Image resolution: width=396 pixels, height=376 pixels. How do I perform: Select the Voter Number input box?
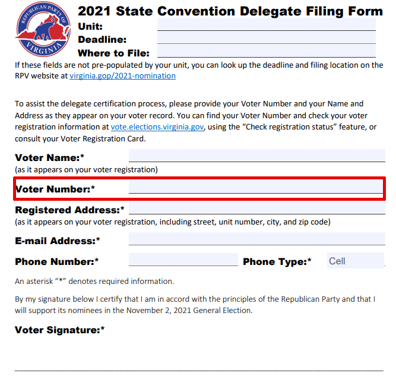(256, 188)
